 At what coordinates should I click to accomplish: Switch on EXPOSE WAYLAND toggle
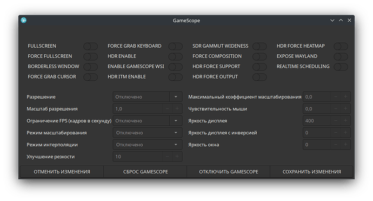tap(341, 56)
